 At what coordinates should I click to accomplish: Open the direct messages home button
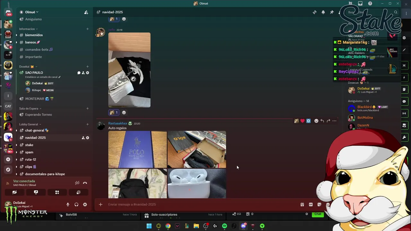tap(8, 13)
